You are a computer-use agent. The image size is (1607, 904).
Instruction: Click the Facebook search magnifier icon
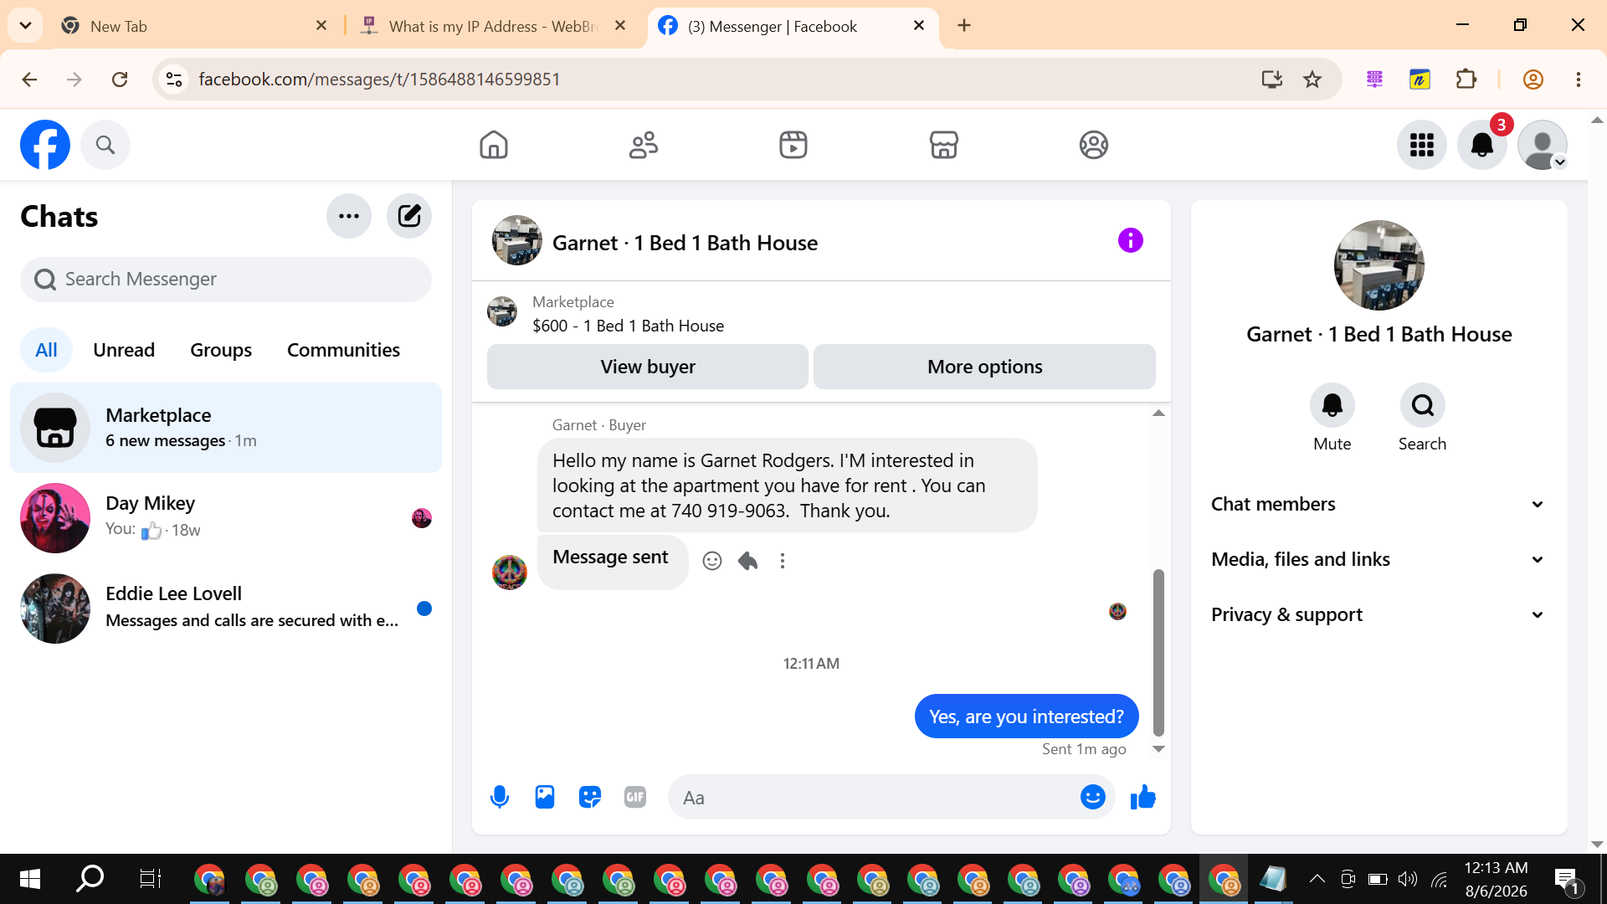tap(105, 145)
